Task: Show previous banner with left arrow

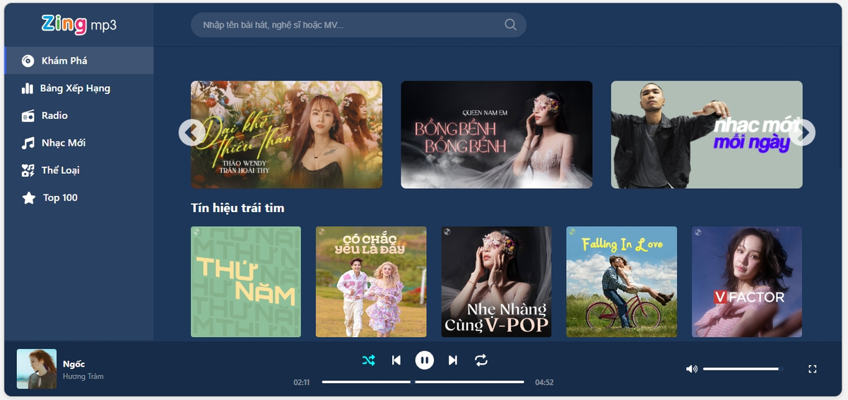Action: coord(192,132)
